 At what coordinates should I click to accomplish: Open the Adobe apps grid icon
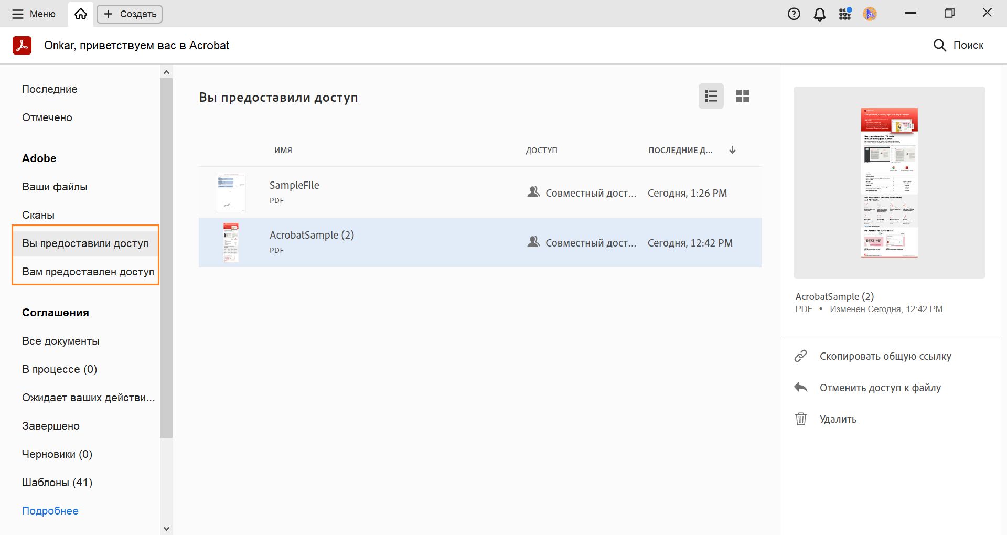point(844,14)
